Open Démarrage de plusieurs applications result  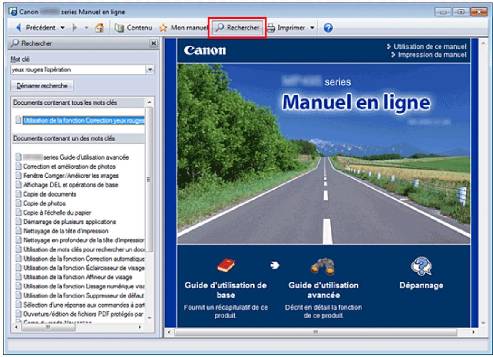point(69,222)
